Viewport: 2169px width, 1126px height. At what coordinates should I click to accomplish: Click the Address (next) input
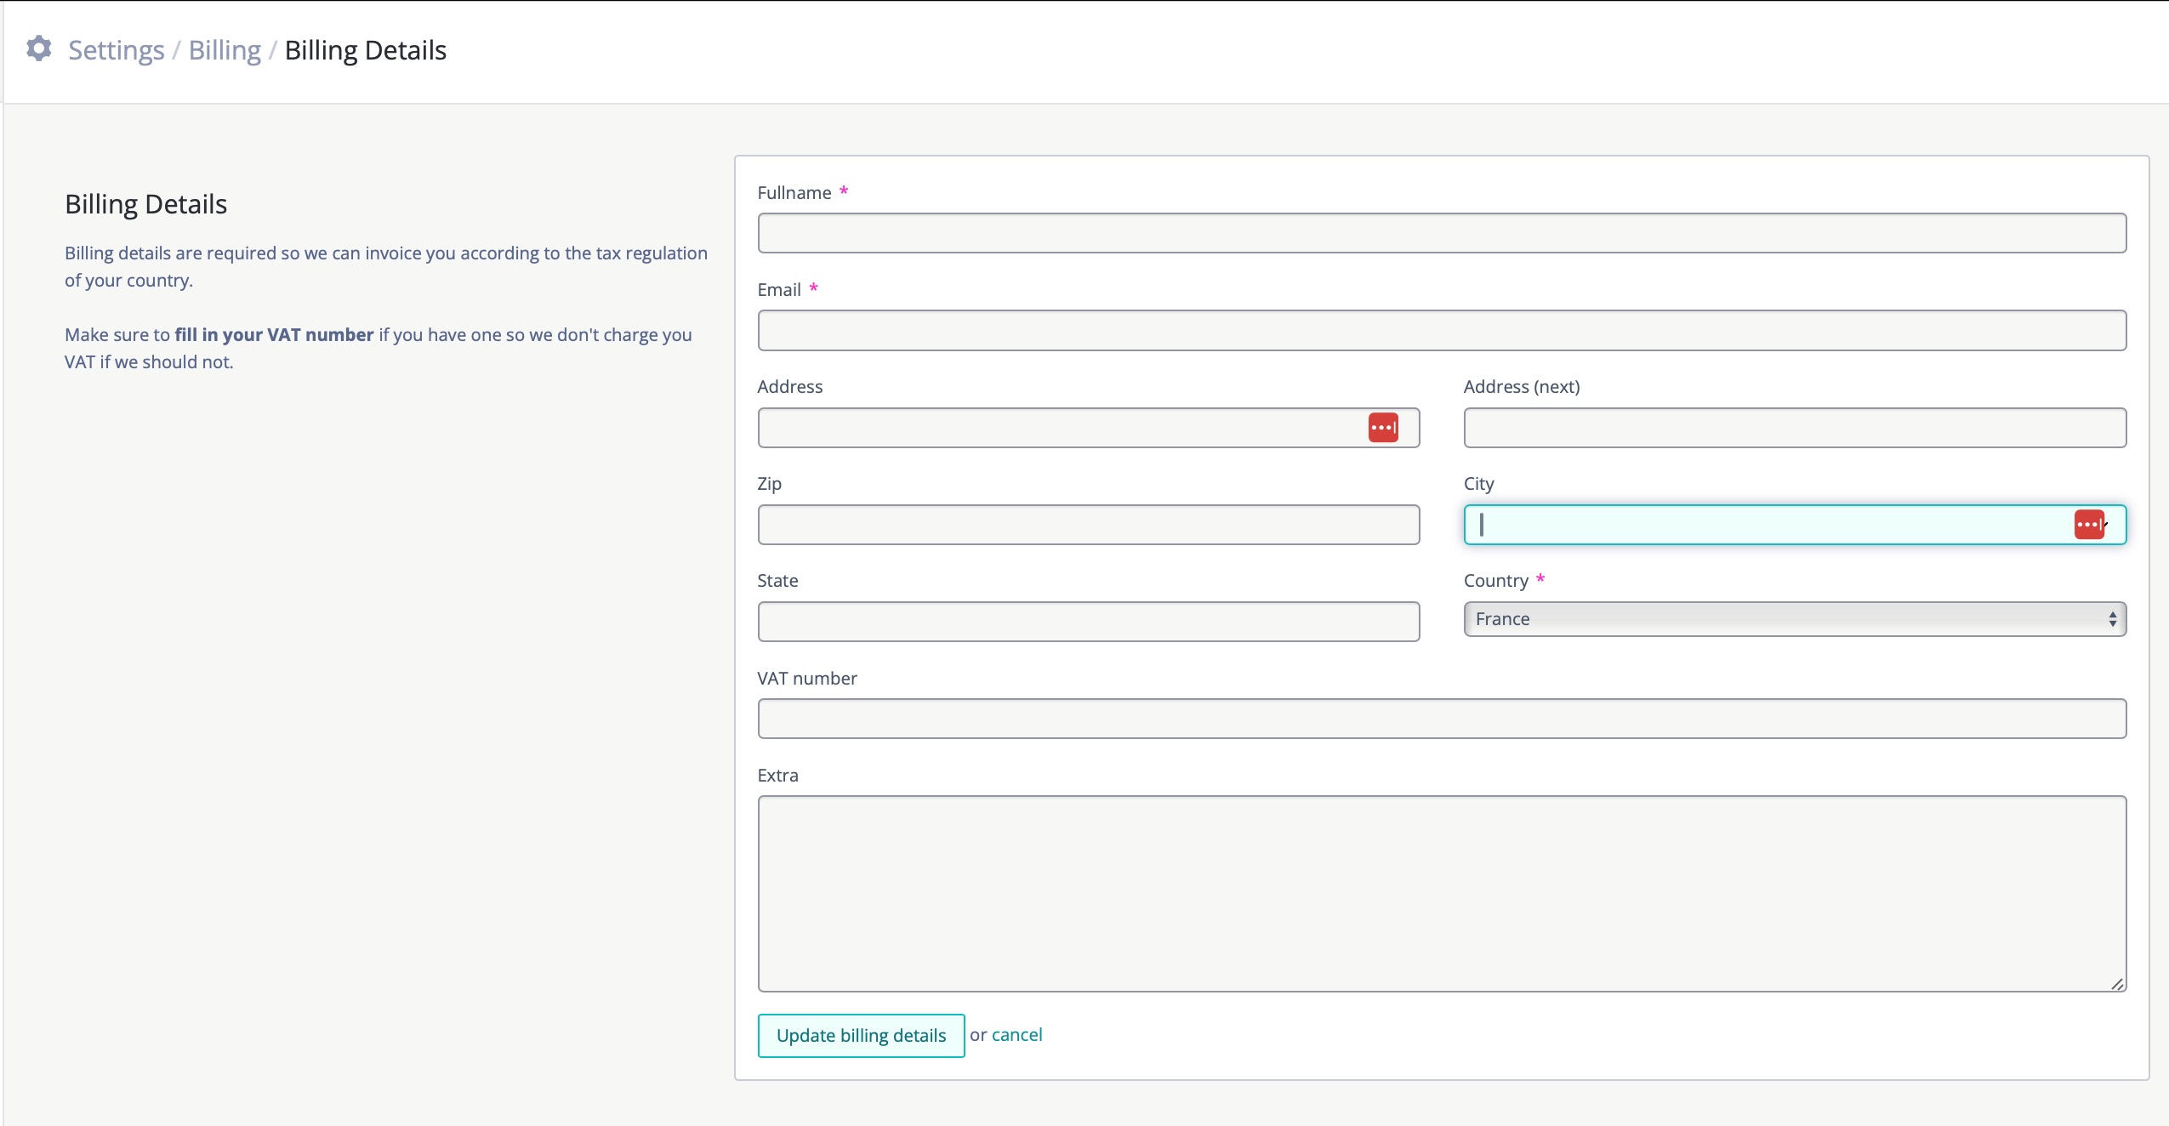pyautogui.click(x=1794, y=428)
